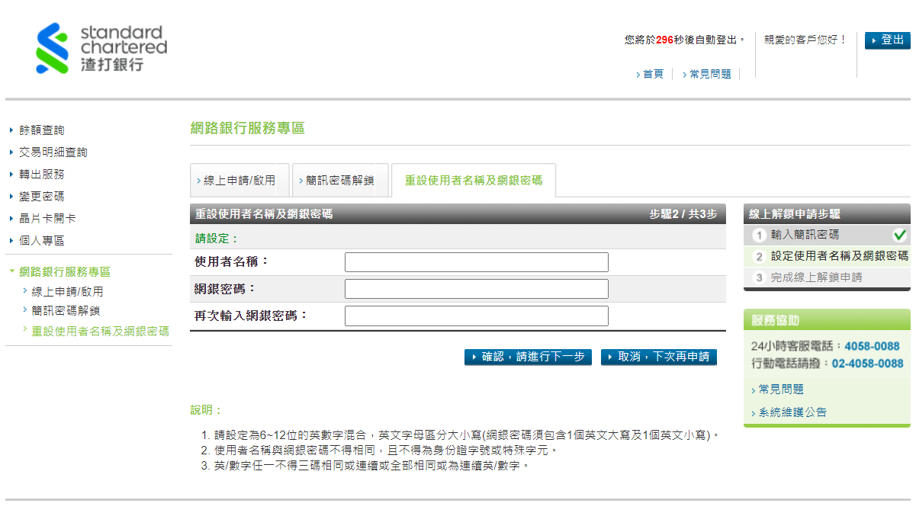The width and height of the screenshot is (916, 513).
Task: Click the 296 seconds auto-logout notice
Action: pyautogui.click(x=685, y=40)
